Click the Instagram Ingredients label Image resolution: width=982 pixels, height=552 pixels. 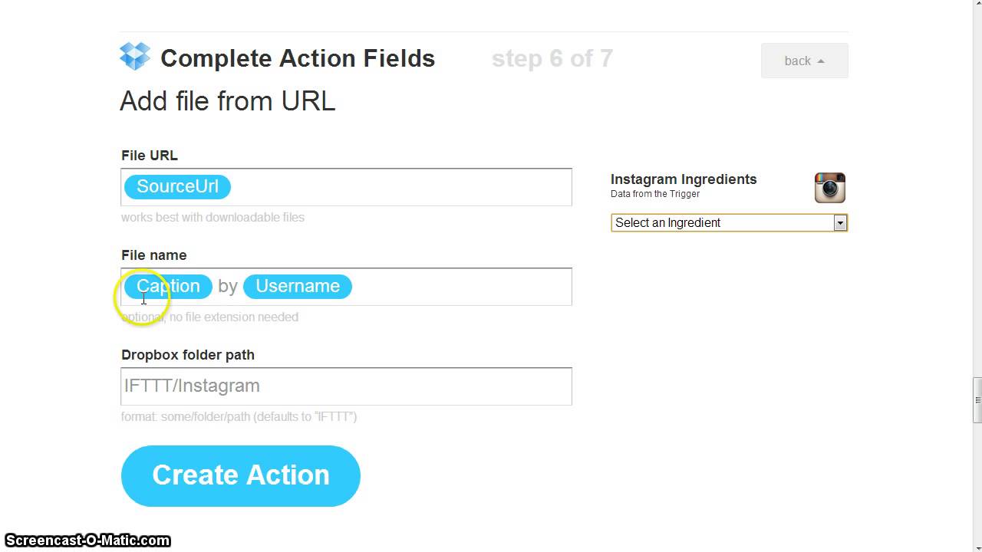coord(683,179)
